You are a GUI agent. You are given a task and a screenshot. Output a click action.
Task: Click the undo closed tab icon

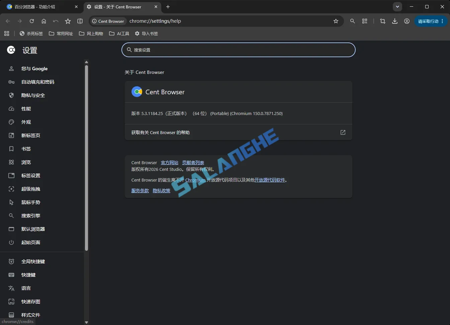click(x=56, y=21)
